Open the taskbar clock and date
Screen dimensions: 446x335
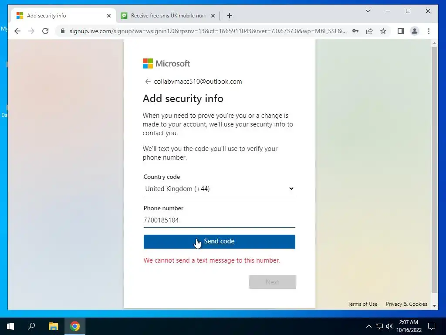tap(409, 326)
